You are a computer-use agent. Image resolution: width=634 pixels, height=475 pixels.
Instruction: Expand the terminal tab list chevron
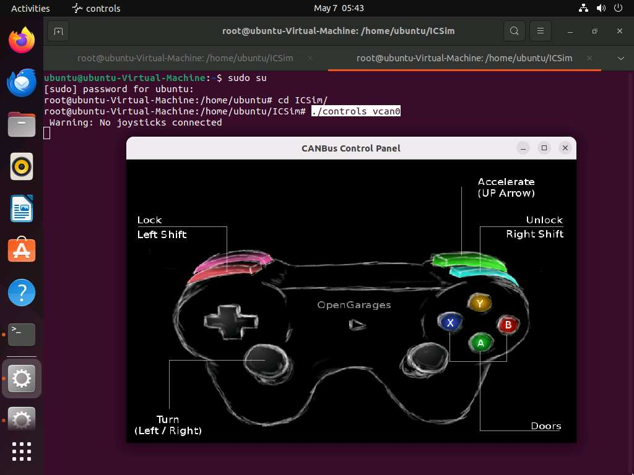tap(621, 58)
